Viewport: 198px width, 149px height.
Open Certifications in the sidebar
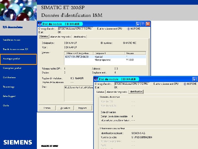pos(9,77)
